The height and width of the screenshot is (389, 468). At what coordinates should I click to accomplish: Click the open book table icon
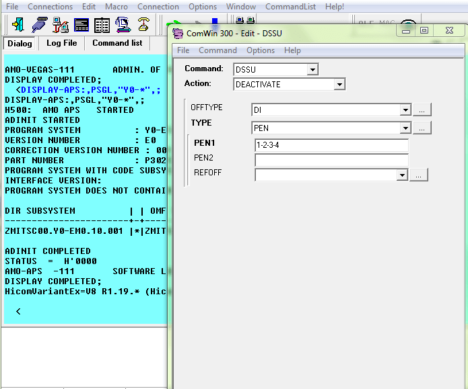click(x=102, y=25)
